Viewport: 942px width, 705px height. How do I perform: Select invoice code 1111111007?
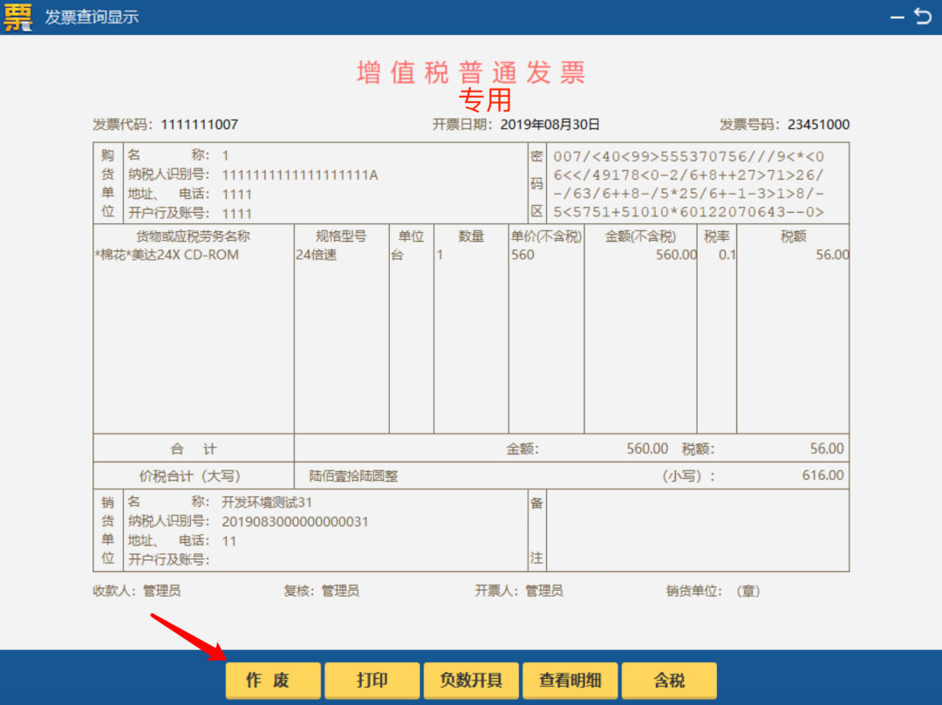coord(200,125)
